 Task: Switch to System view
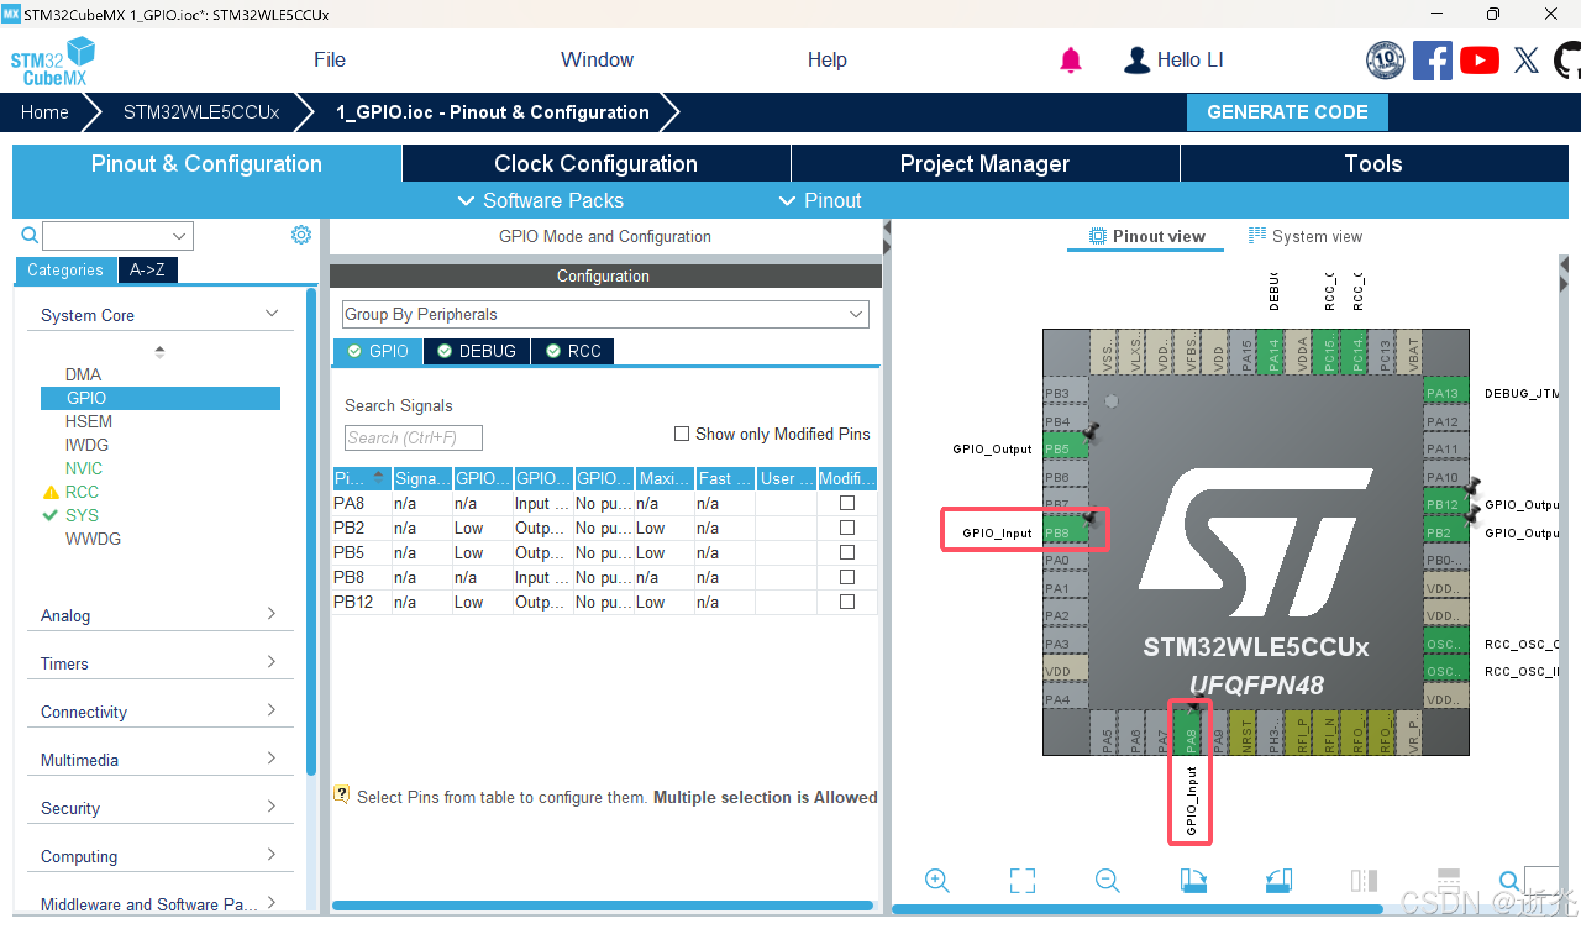pos(1305,236)
